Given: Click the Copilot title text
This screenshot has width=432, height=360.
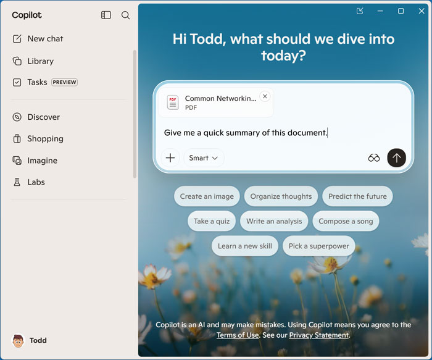Looking at the screenshot, I should click(x=27, y=15).
